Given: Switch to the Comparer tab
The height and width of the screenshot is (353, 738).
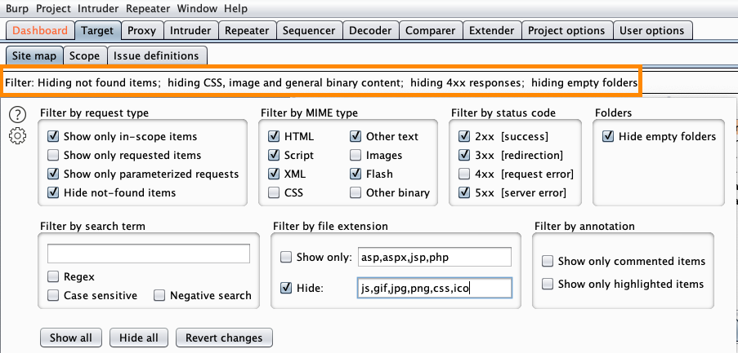Looking at the screenshot, I should pyautogui.click(x=431, y=31).
